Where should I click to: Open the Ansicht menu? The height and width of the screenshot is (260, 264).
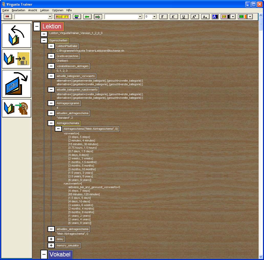coord(33,10)
